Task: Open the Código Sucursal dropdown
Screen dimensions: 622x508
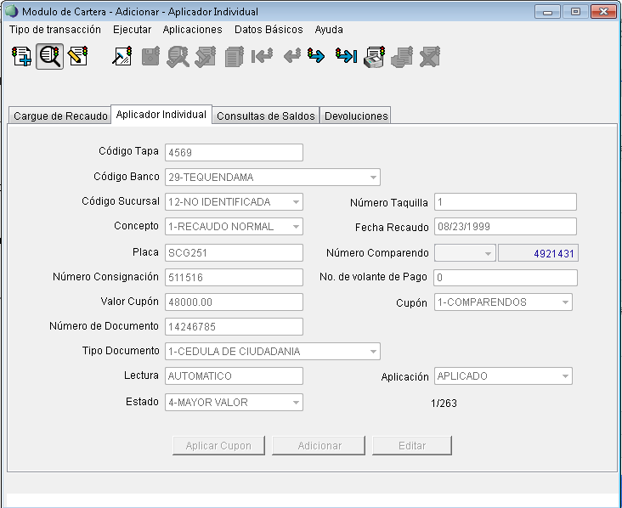Action: pyautogui.click(x=296, y=202)
